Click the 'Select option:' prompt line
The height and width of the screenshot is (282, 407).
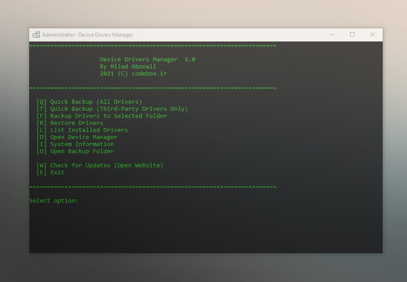click(x=54, y=201)
